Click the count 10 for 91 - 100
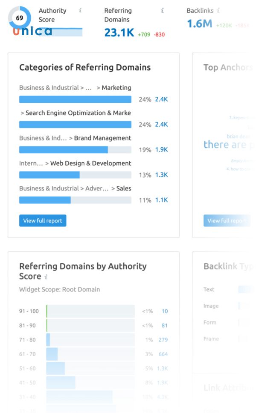 click(x=165, y=311)
